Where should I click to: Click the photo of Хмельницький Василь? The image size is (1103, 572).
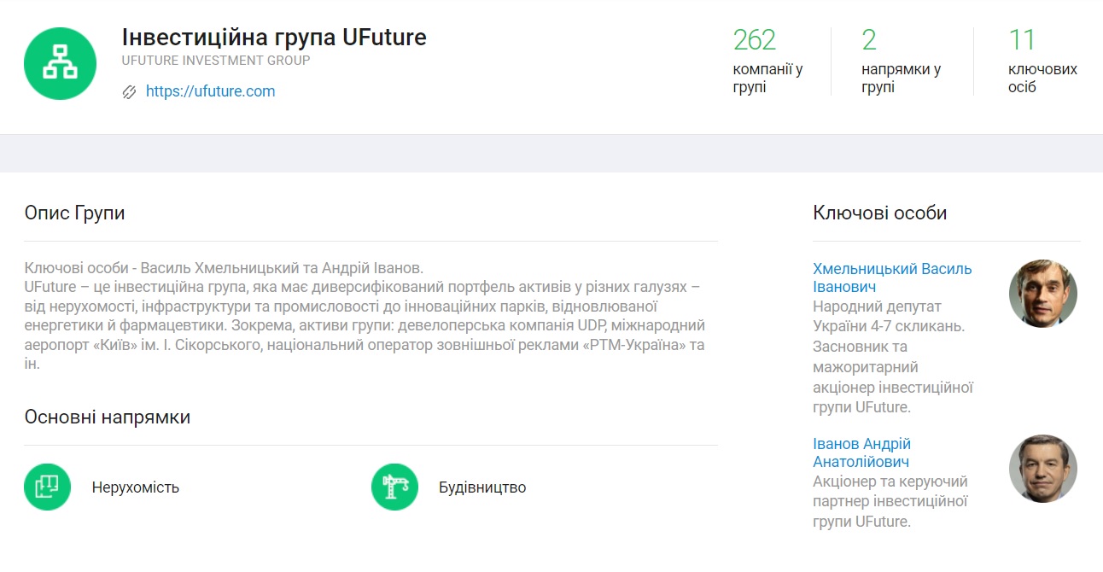click(1042, 294)
